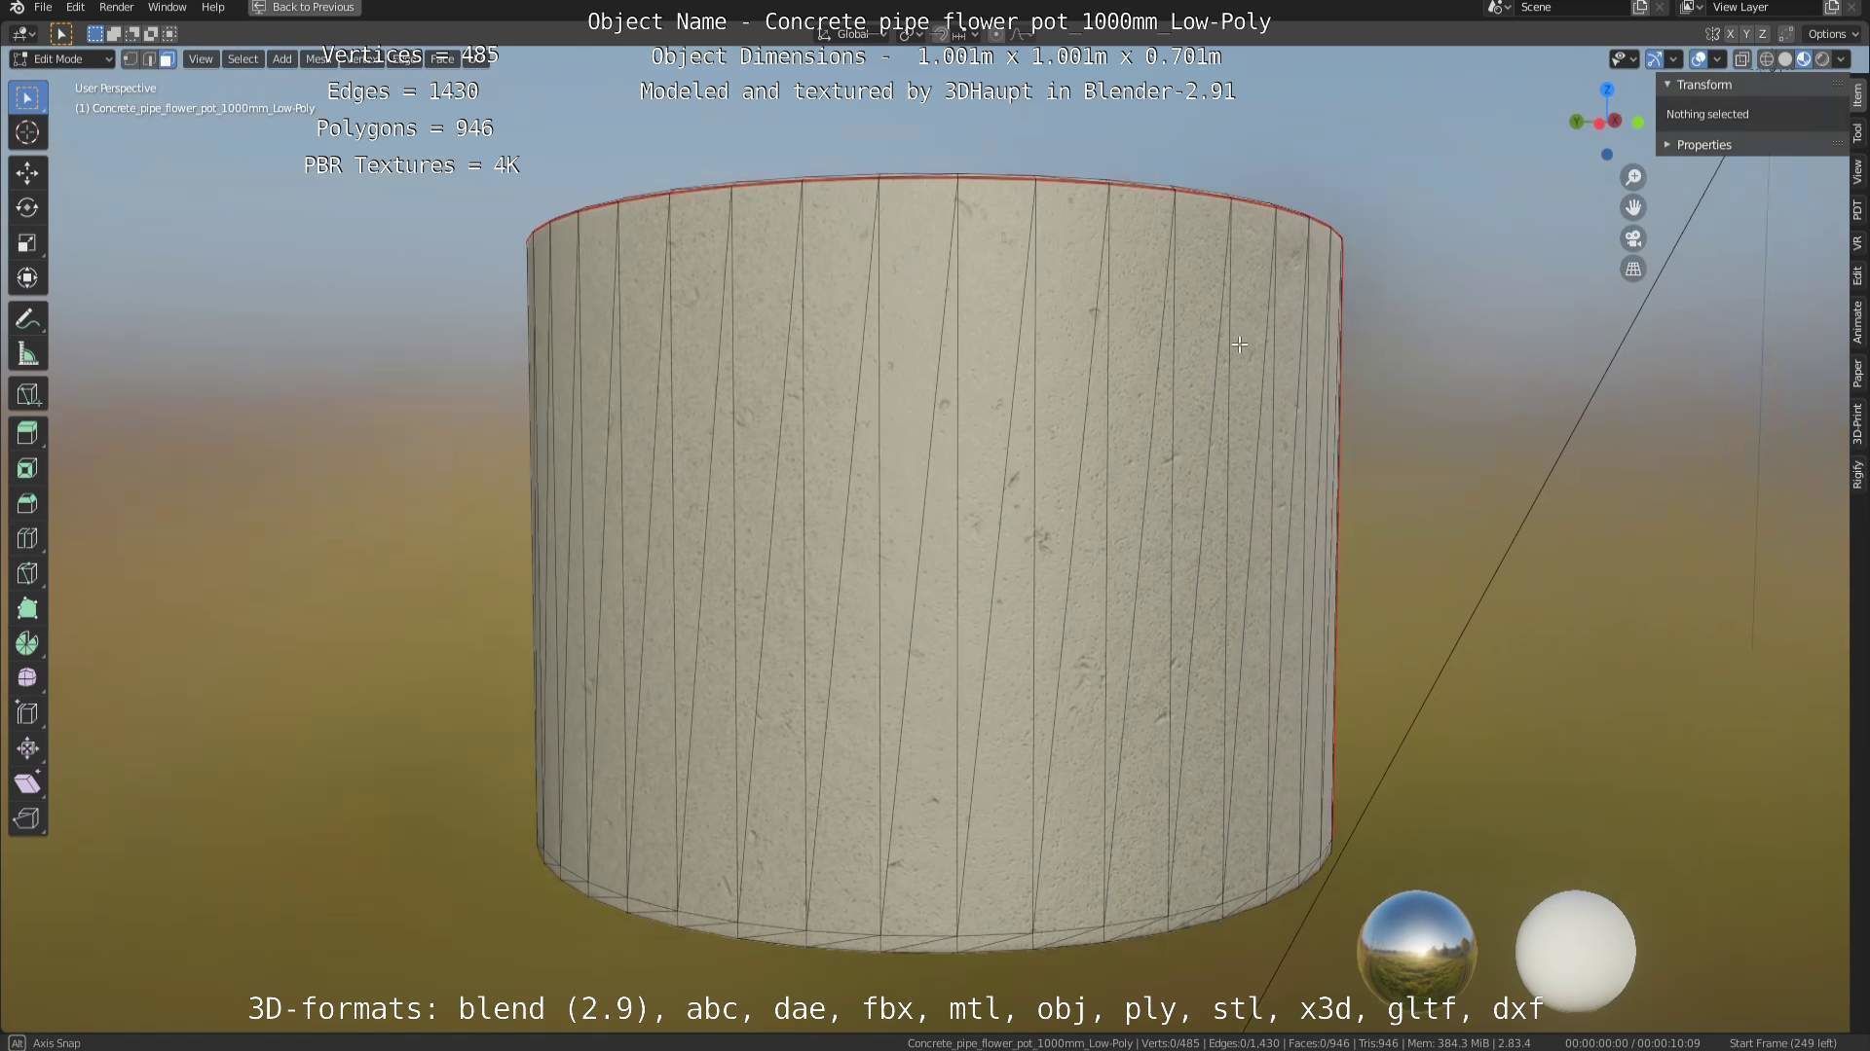
Task: Switch to wireframe shading
Action: click(1767, 59)
